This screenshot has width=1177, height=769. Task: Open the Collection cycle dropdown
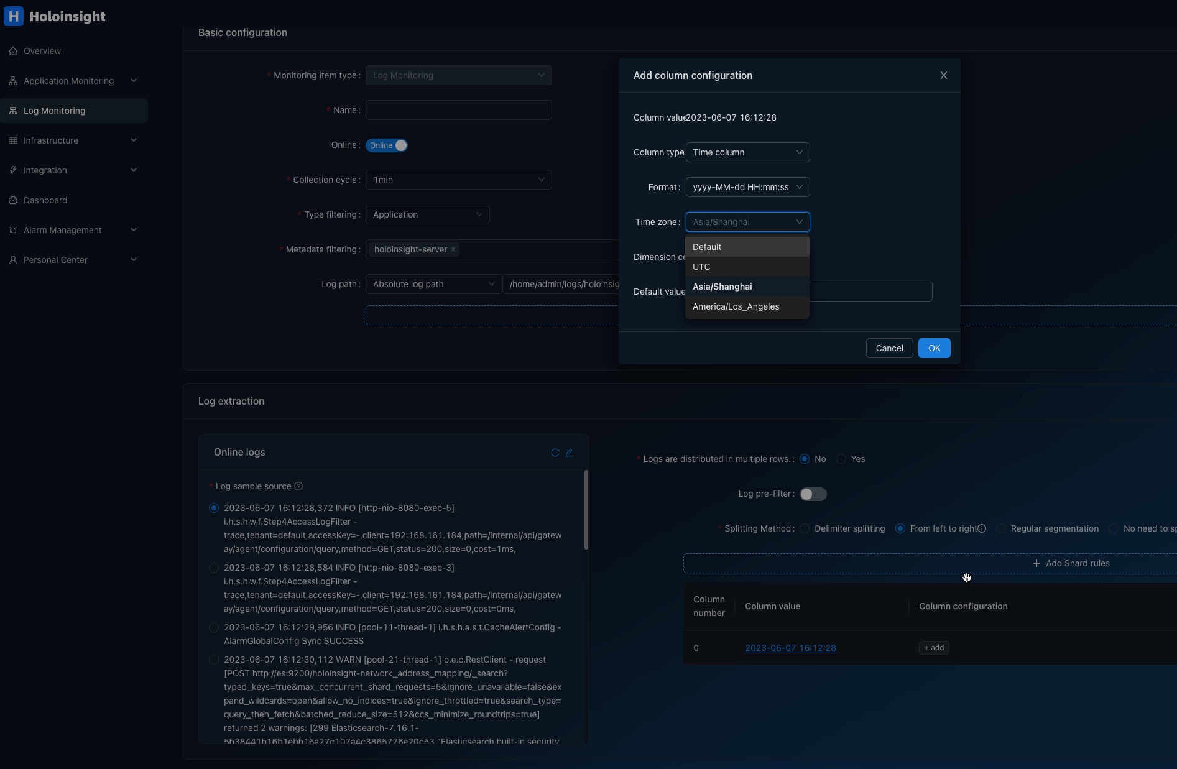[x=459, y=180]
